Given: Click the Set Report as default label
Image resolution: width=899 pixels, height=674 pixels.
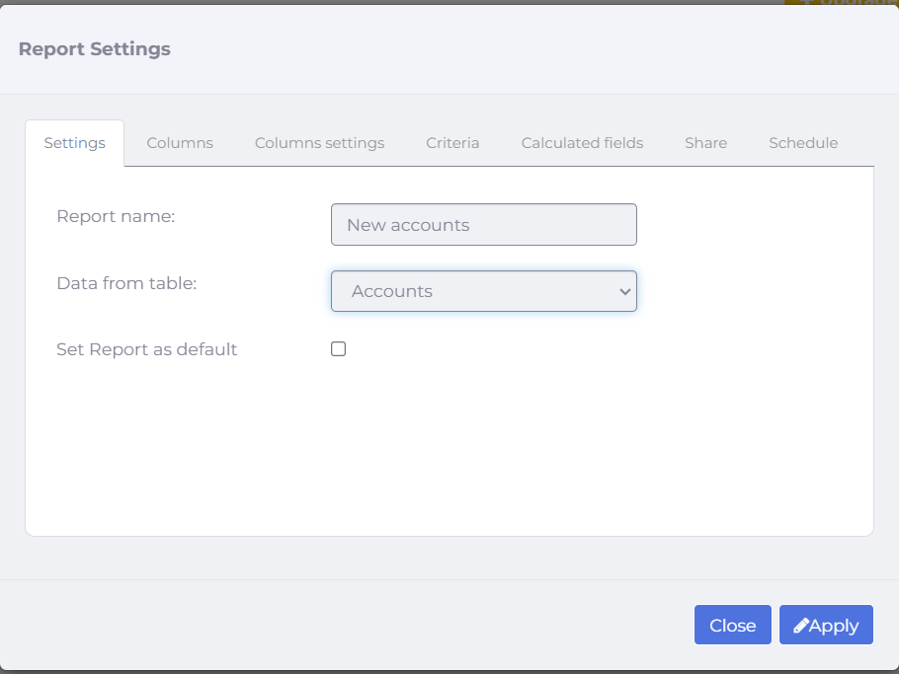Looking at the screenshot, I should (x=146, y=349).
